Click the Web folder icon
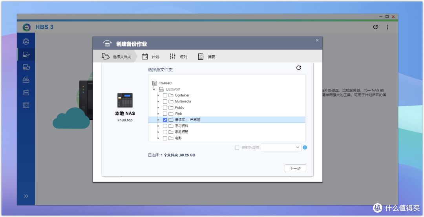Image resolution: width=424 pixels, height=217 pixels. pos(171,113)
